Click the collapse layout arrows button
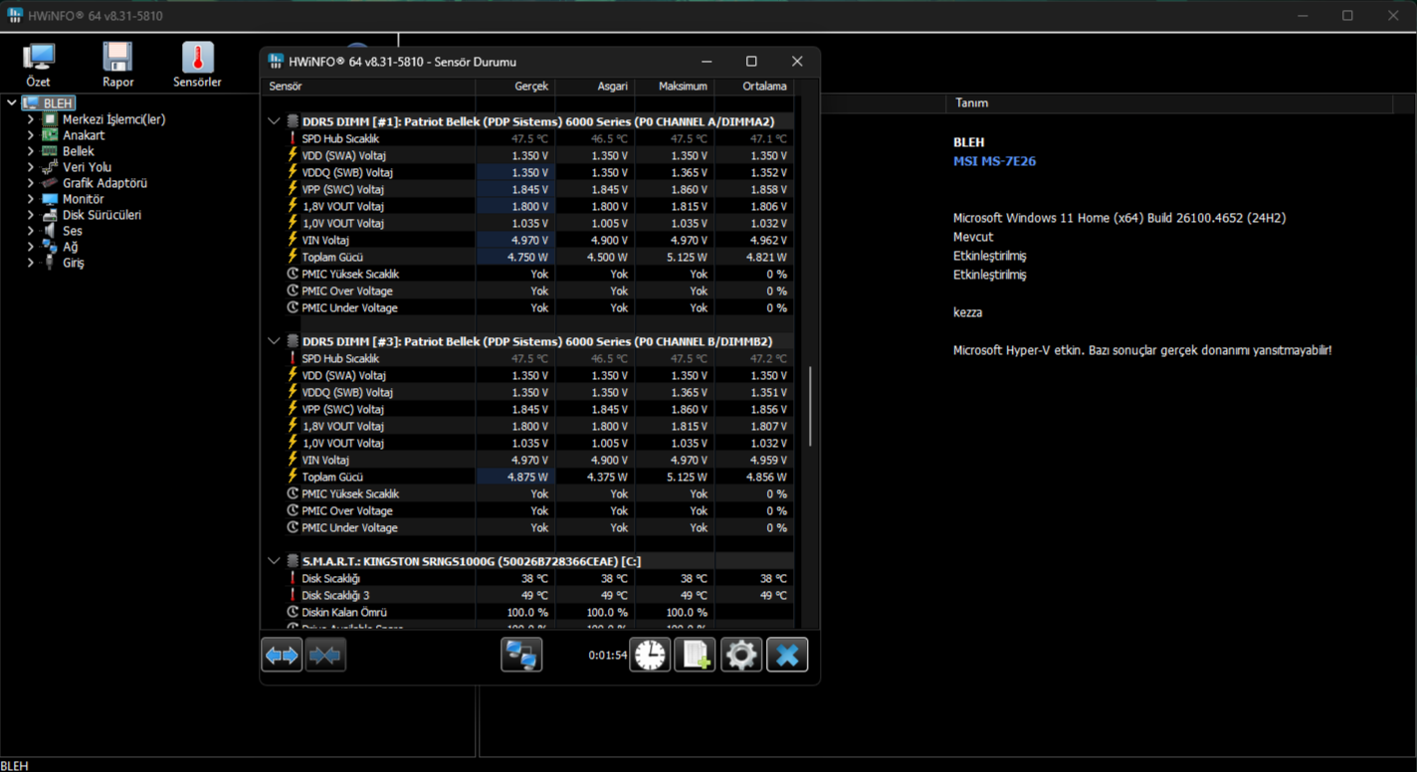Image resolution: width=1417 pixels, height=772 pixels. pos(325,655)
